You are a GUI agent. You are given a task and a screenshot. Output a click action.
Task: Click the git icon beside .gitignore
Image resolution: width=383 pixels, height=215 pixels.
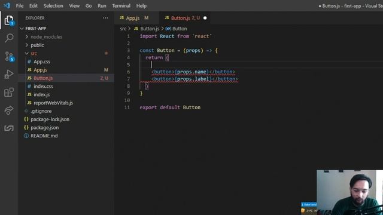(x=26, y=111)
